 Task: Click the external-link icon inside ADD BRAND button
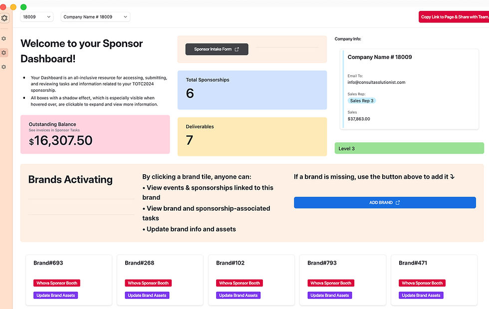coord(398,202)
